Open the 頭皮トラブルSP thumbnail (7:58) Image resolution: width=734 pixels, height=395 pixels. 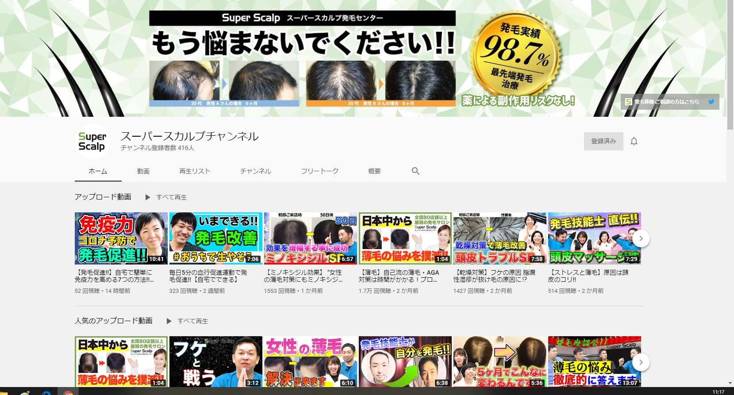pos(500,238)
